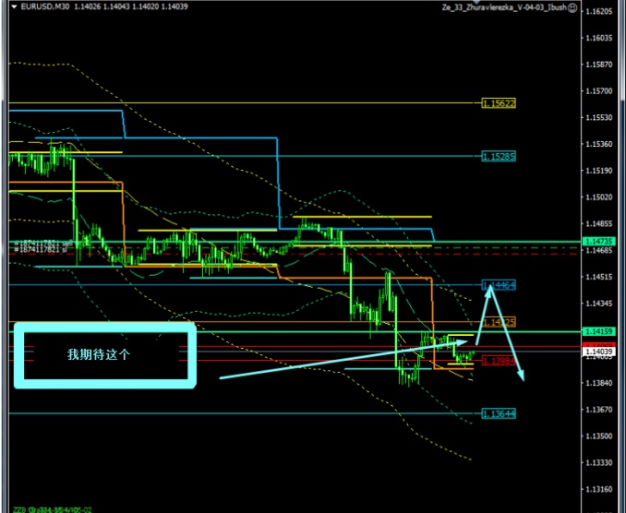This screenshot has height=513, width=626.
Task: Select the yellow 1.15622 price level label
Action: (x=500, y=103)
